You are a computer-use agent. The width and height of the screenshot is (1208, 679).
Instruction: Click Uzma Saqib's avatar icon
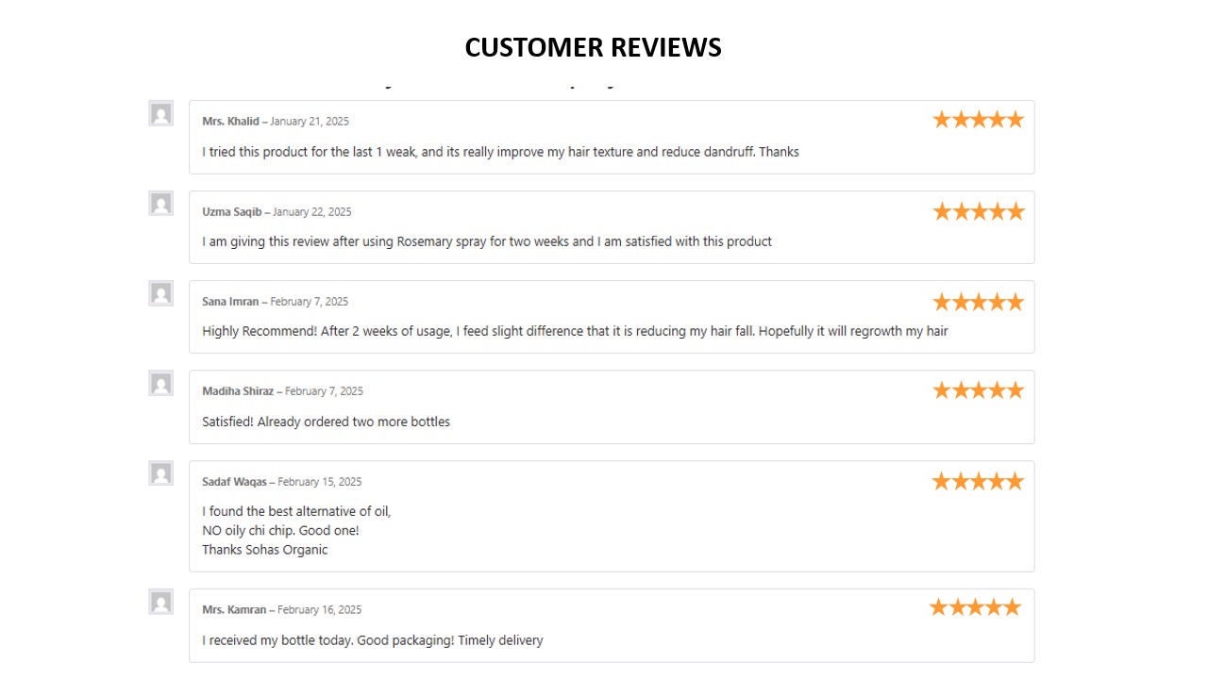coord(161,204)
